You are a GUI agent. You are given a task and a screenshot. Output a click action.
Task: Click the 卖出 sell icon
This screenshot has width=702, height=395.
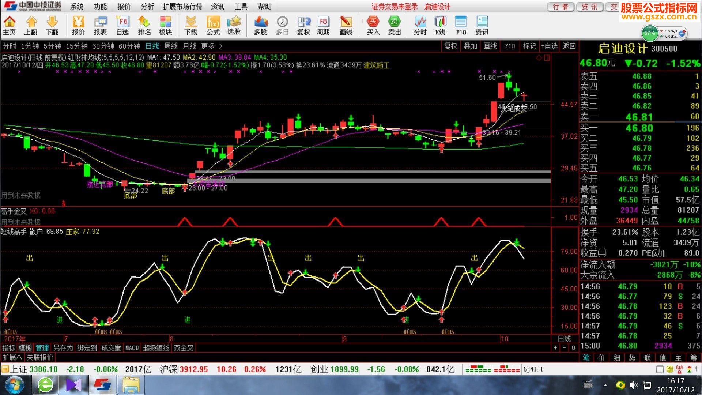[x=395, y=25]
